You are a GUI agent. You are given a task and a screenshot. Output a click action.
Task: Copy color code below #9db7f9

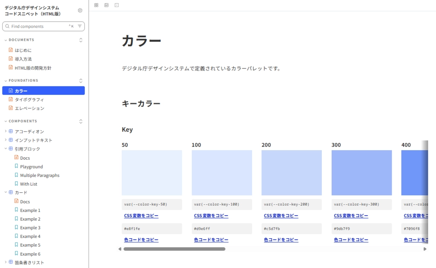point(351,239)
